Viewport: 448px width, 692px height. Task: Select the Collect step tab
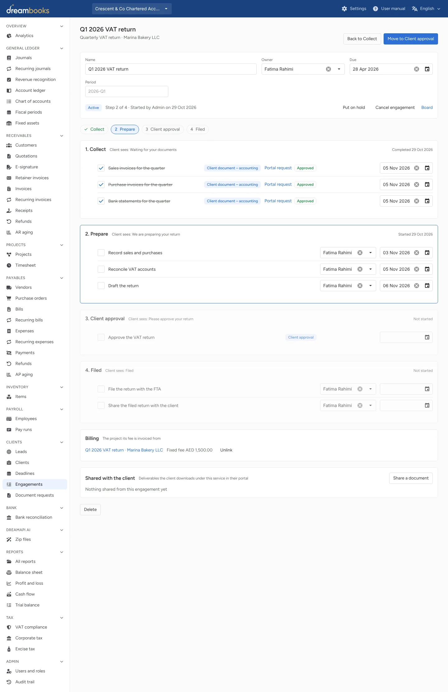click(94, 129)
